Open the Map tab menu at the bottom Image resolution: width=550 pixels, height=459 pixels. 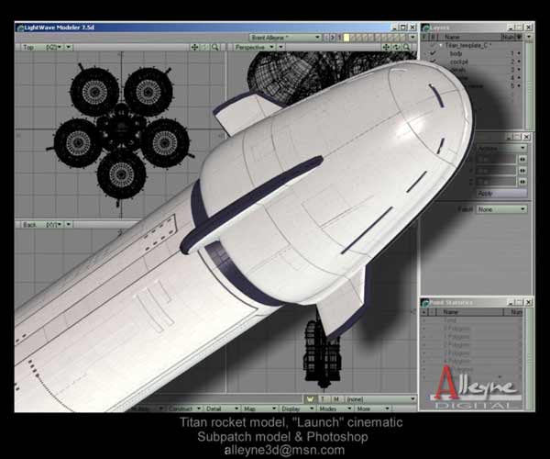[x=260, y=409]
